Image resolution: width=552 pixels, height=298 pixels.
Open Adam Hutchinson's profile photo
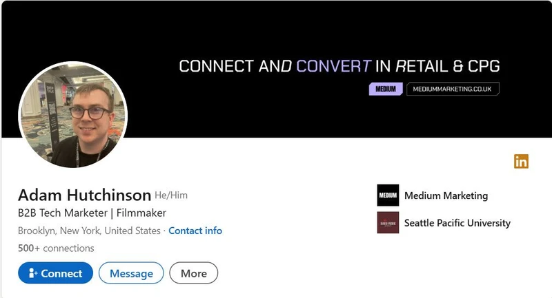tap(72, 114)
